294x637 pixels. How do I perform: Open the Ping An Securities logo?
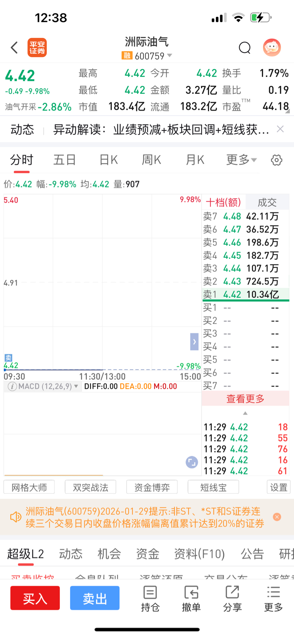37,48
